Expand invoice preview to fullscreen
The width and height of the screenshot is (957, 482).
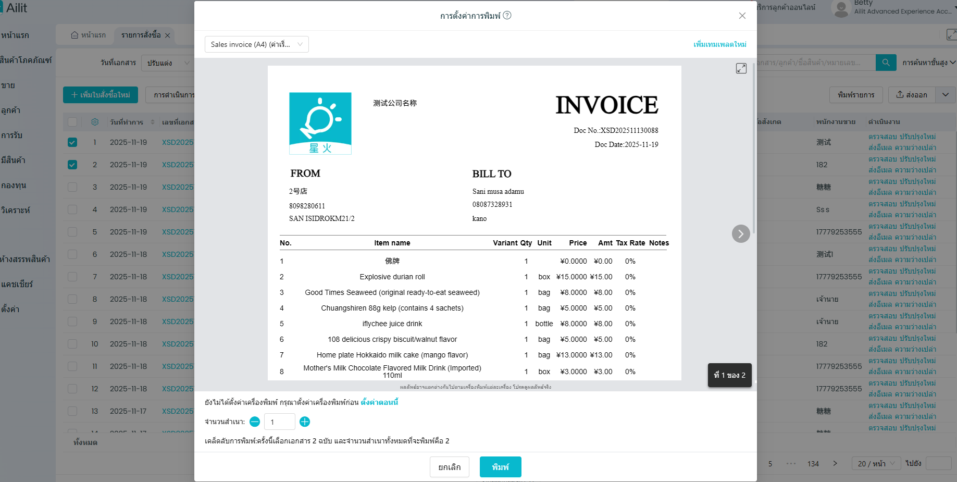click(x=741, y=68)
